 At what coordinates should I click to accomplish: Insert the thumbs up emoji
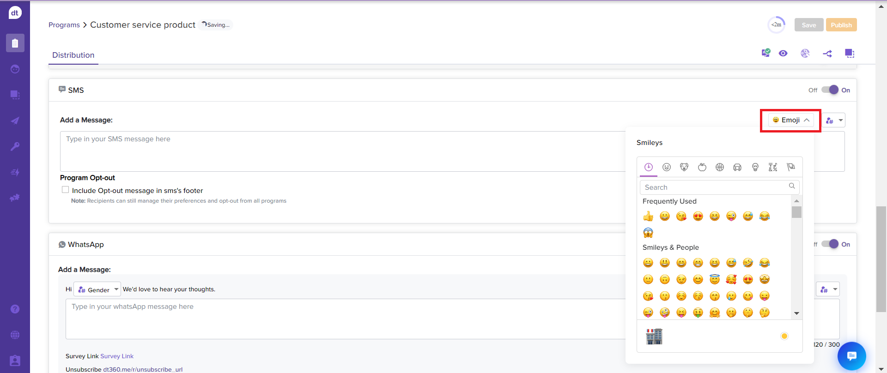[x=648, y=216]
